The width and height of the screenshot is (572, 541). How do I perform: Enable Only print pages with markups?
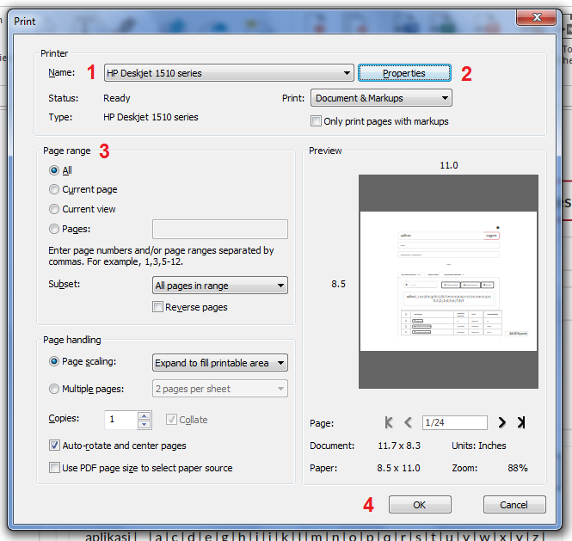coord(316,120)
